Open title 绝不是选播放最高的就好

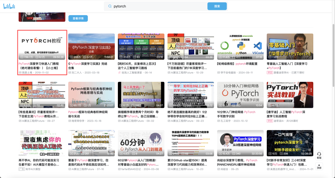(x=187, y=114)
